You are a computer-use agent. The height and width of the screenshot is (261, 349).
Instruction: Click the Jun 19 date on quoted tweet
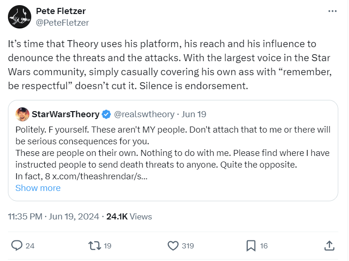pyautogui.click(x=194, y=114)
